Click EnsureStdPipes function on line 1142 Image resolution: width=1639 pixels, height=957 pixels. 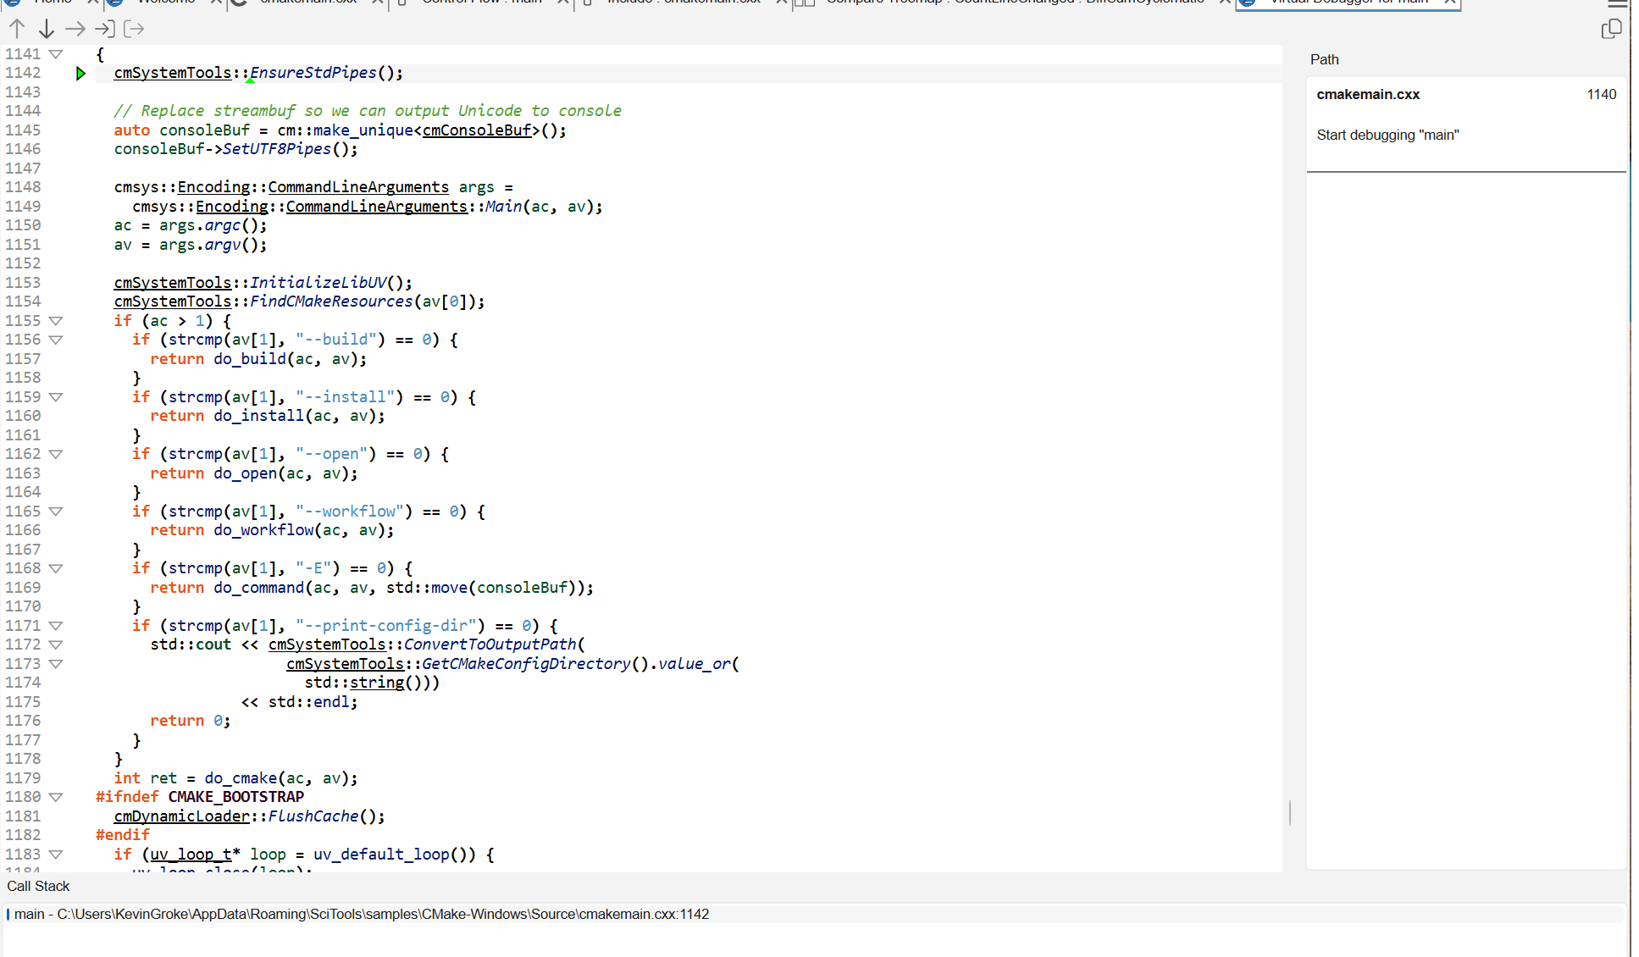313,73
